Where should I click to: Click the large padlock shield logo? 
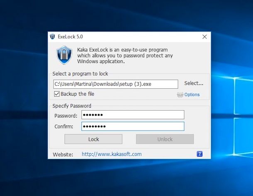point(64,55)
